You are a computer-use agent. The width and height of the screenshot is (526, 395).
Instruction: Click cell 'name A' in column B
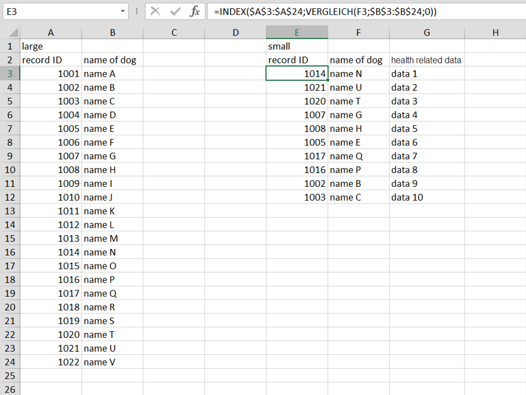point(112,74)
